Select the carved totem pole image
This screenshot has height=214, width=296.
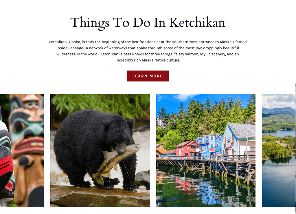(22, 150)
